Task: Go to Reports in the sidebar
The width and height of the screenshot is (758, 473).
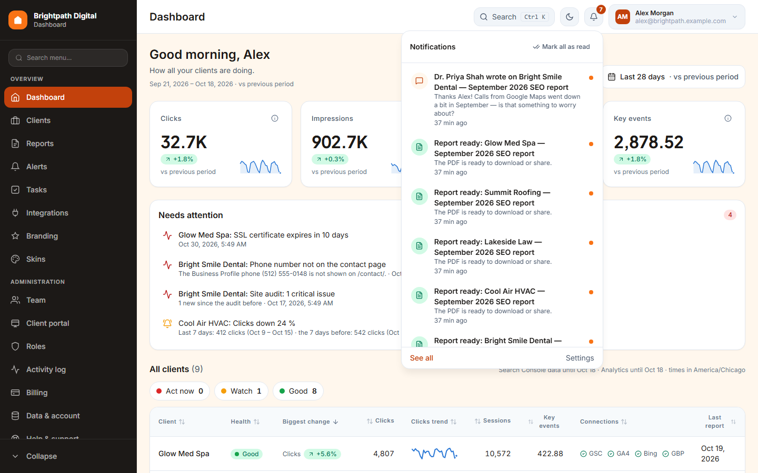Action: point(68,143)
